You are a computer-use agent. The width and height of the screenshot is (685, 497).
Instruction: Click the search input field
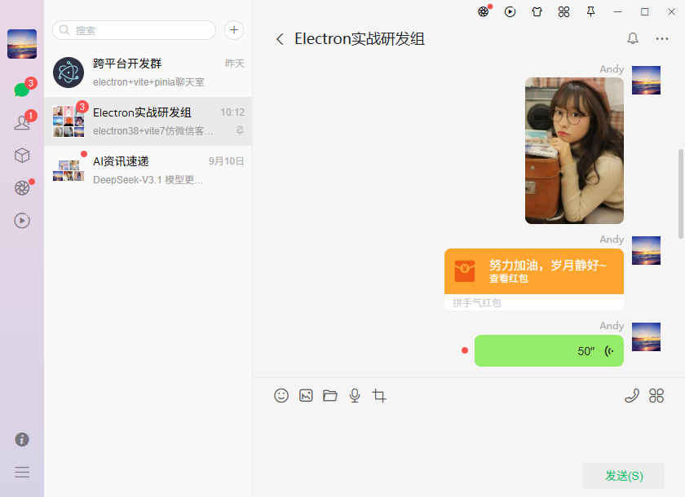point(134,30)
